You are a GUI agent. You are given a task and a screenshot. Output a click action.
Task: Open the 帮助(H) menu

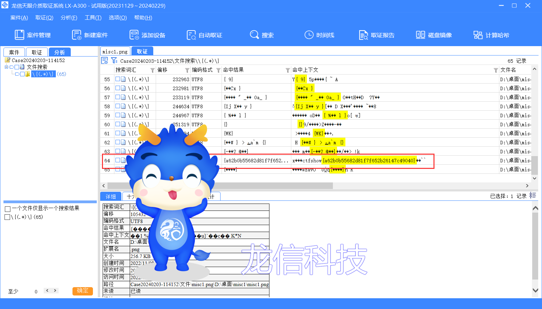143,18
